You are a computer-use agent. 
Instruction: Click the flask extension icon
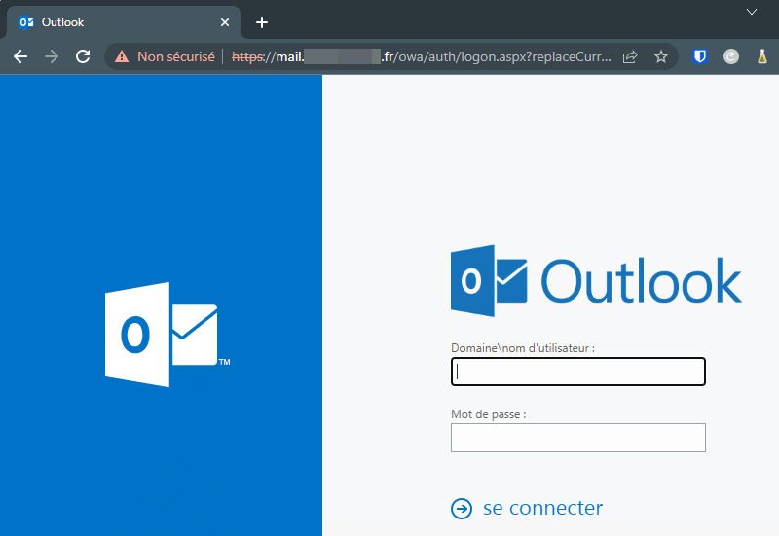(762, 56)
